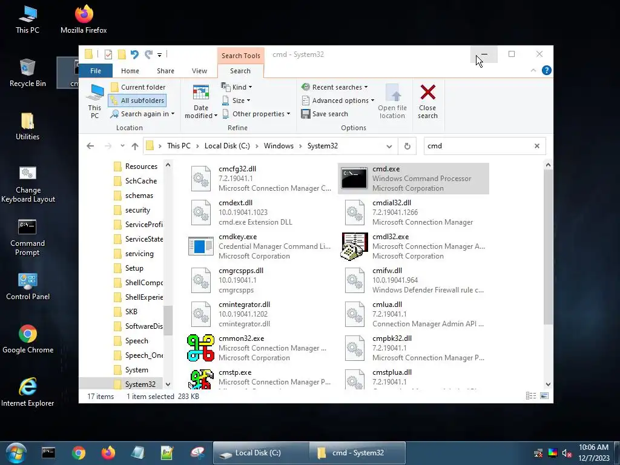620x465 pixels.
Task: Open Command Prompt from the taskbar
Action: [x=48, y=453]
